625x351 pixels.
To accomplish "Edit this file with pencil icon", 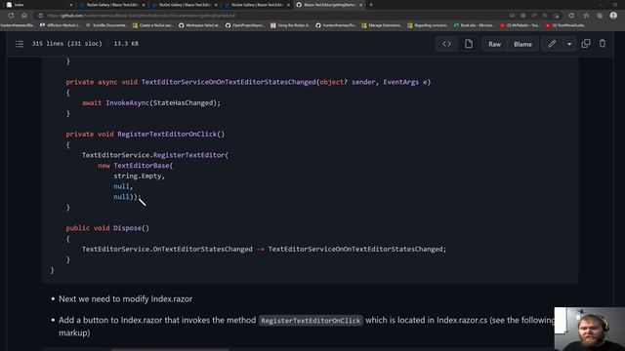I will click(552, 44).
